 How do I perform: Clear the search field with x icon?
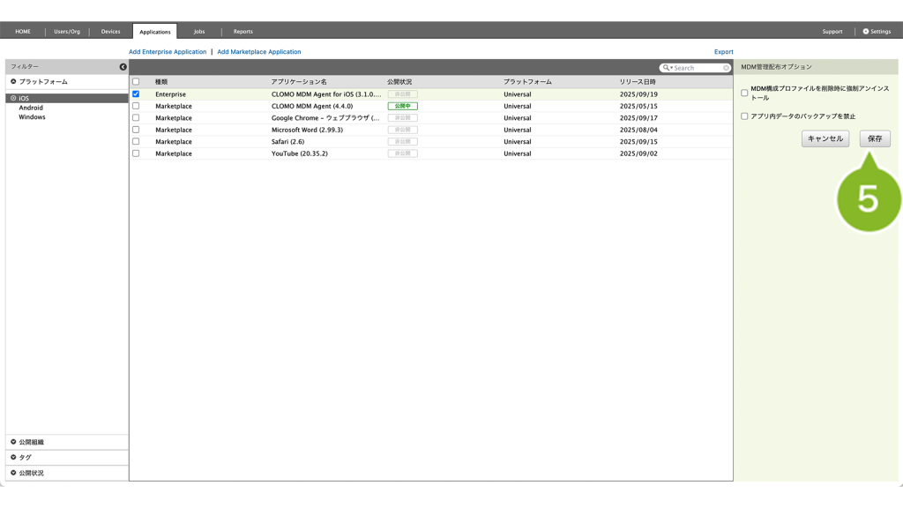726,68
